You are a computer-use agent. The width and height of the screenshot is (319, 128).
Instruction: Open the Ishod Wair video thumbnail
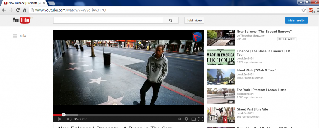[x=221, y=76]
